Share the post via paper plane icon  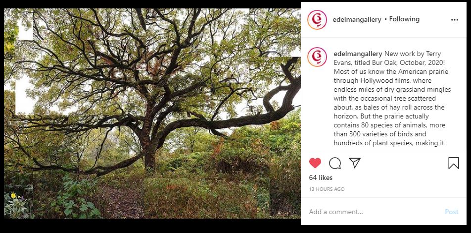point(354,163)
